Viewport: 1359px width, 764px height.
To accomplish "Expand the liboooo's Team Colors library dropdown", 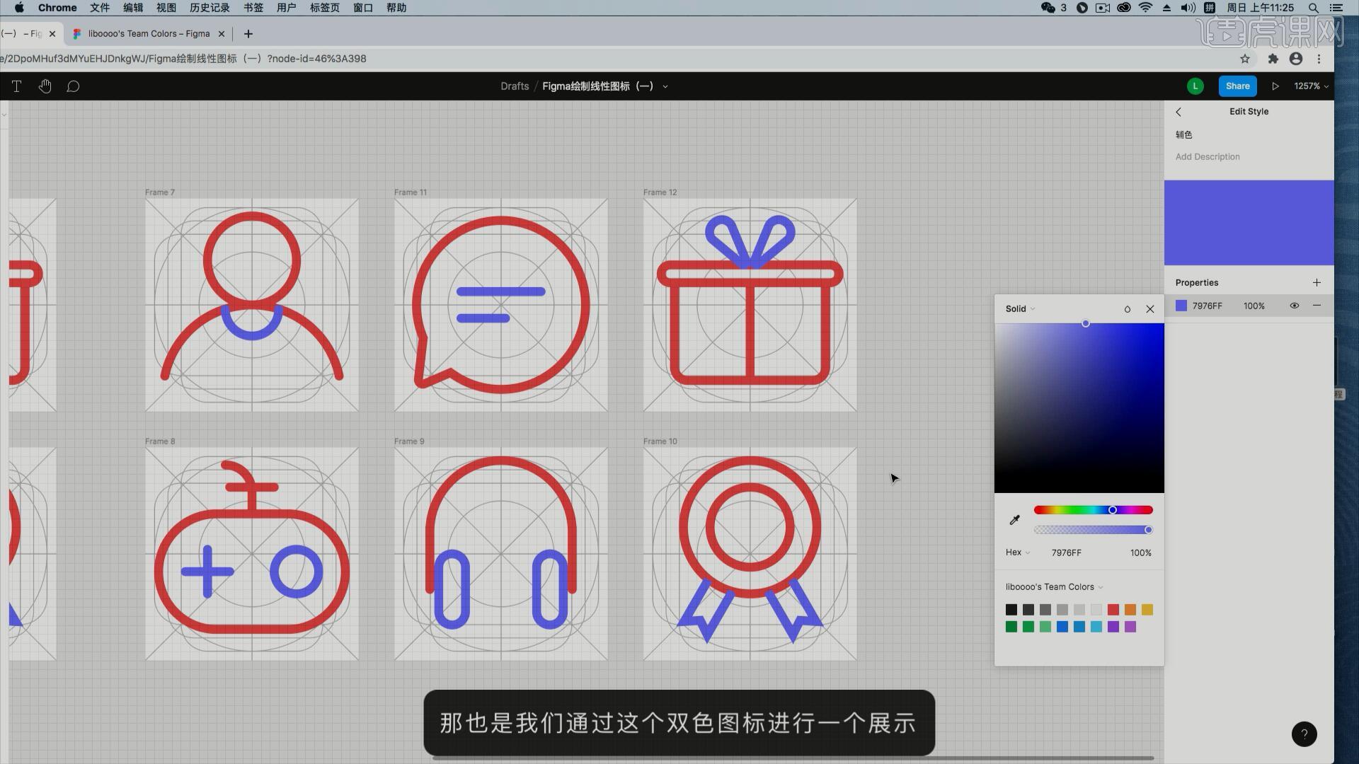I will point(1054,587).
